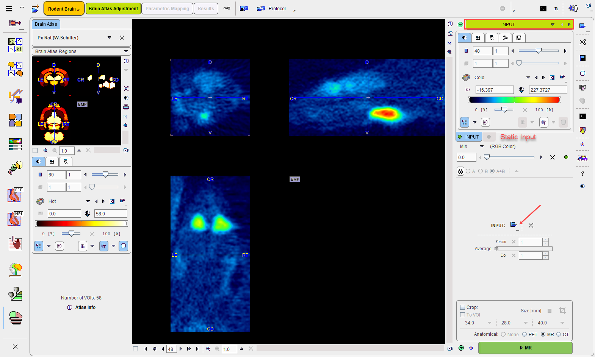Click the sidebar close X at bottom

click(x=15, y=346)
